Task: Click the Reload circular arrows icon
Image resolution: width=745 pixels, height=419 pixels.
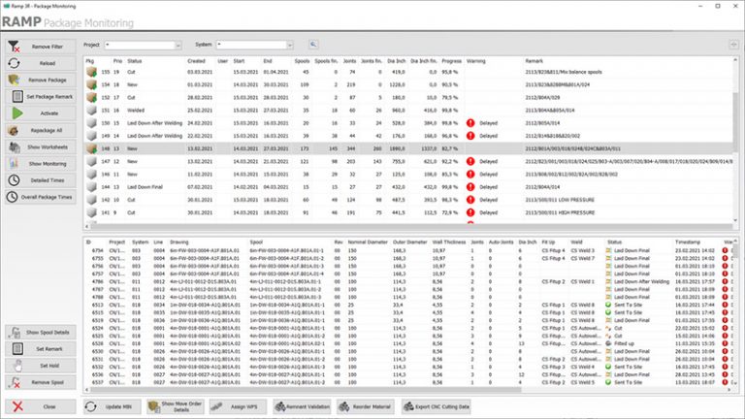Action: [x=16, y=63]
